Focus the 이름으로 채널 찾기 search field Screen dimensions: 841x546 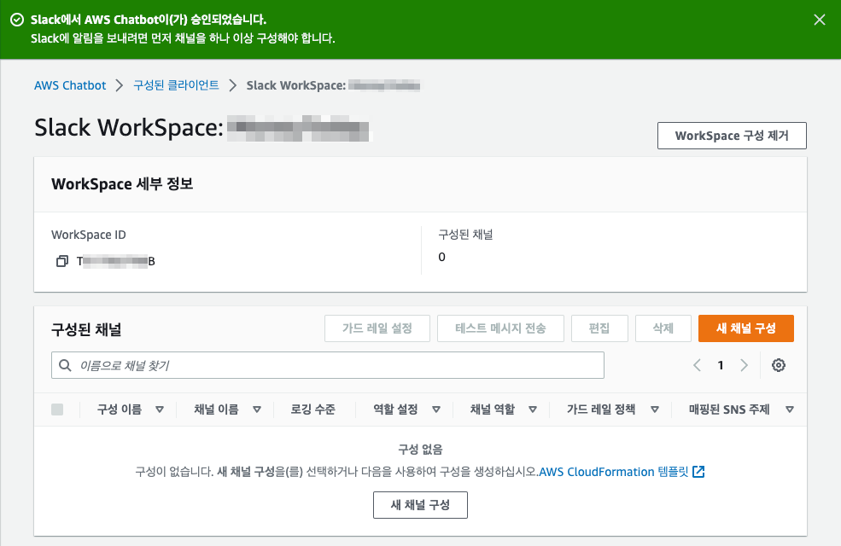[x=328, y=365]
